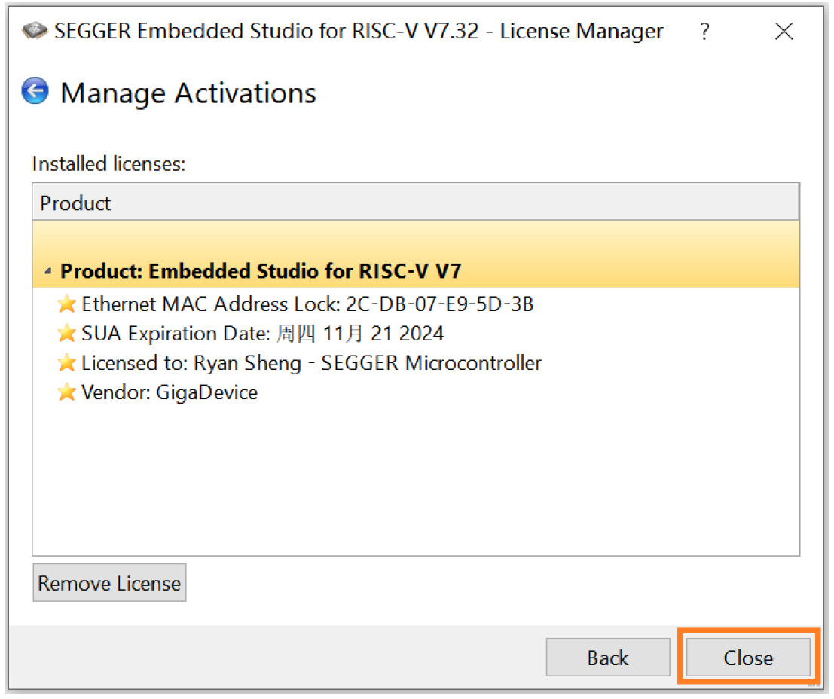This screenshot has height=699, width=834.
Task: Select the Ethernet MAC Address Lock entry
Action: coord(307,304)
